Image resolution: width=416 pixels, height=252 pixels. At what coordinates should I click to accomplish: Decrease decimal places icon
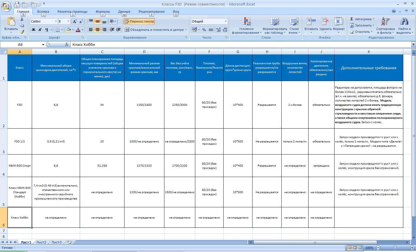click(x=225, y=30)
